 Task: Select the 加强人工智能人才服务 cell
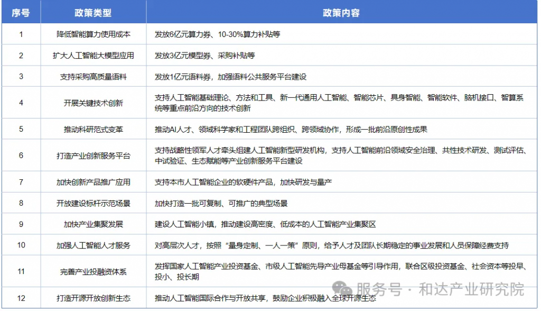point(94,245)
